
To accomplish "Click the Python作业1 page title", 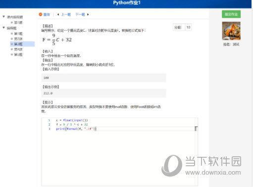I will point(127,2).
